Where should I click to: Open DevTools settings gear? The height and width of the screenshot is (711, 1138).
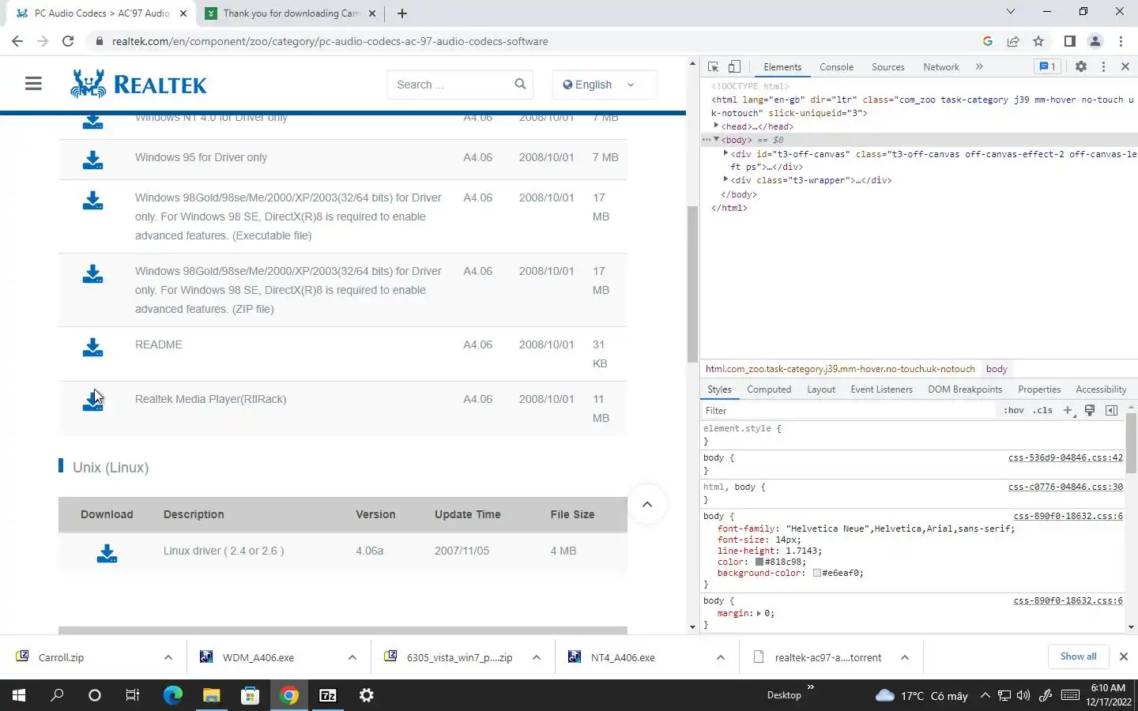(x=1080, y=67)
